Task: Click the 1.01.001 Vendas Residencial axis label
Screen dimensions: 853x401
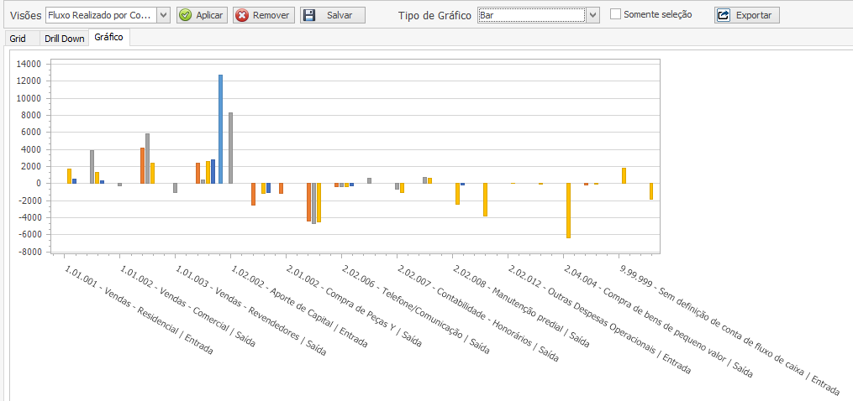Action: pyautogui.click(x=139, y=311)
